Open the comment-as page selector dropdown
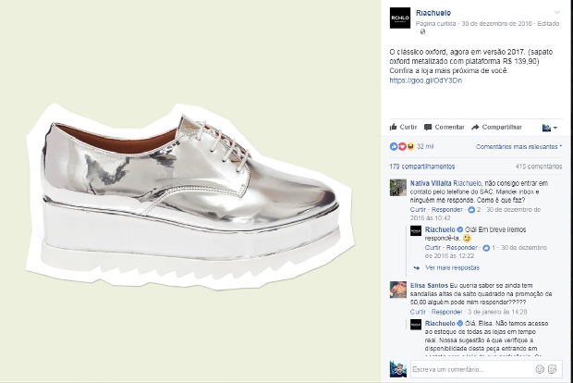The image size is (573, 383). coord(550,128)
